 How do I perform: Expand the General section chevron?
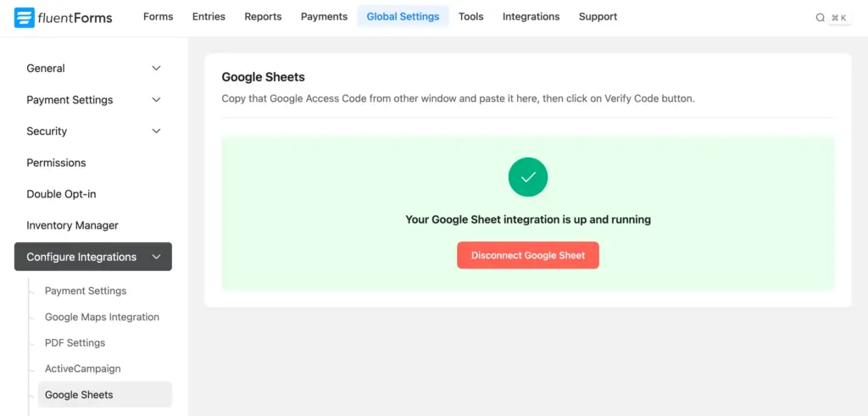pos(157,68)
